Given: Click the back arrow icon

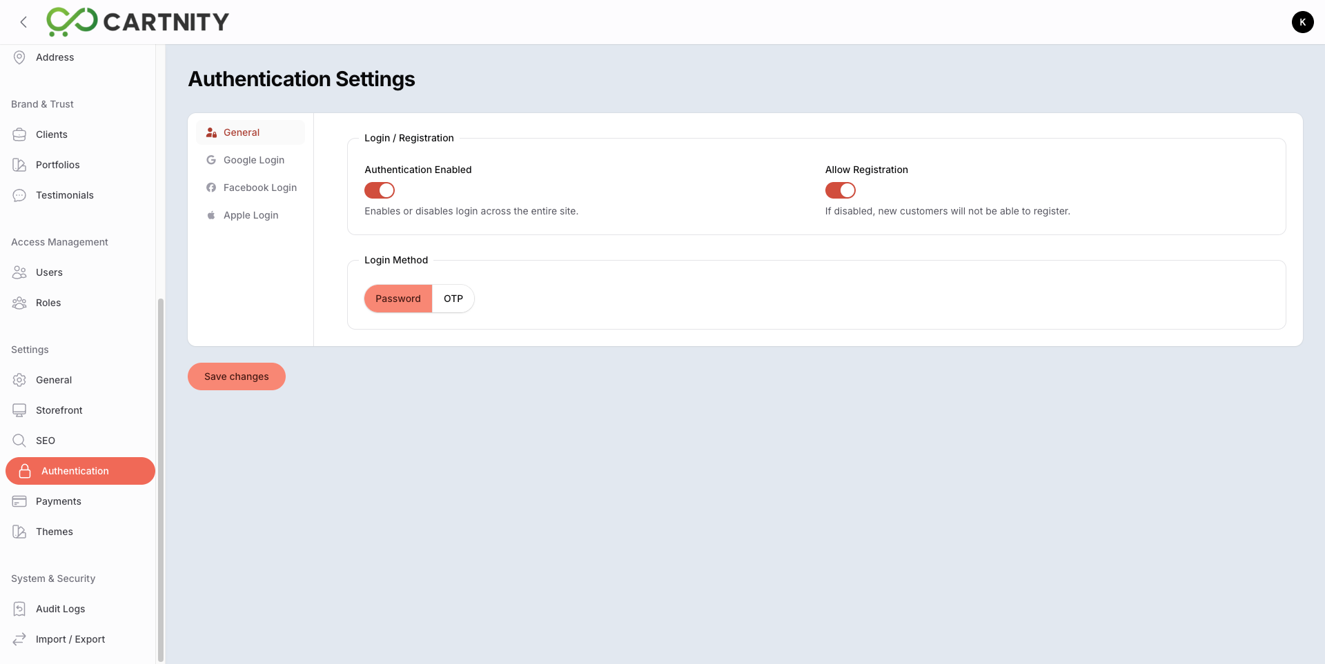Looking at the screenshot, I should pyautogui.click(x=23, y=22).
